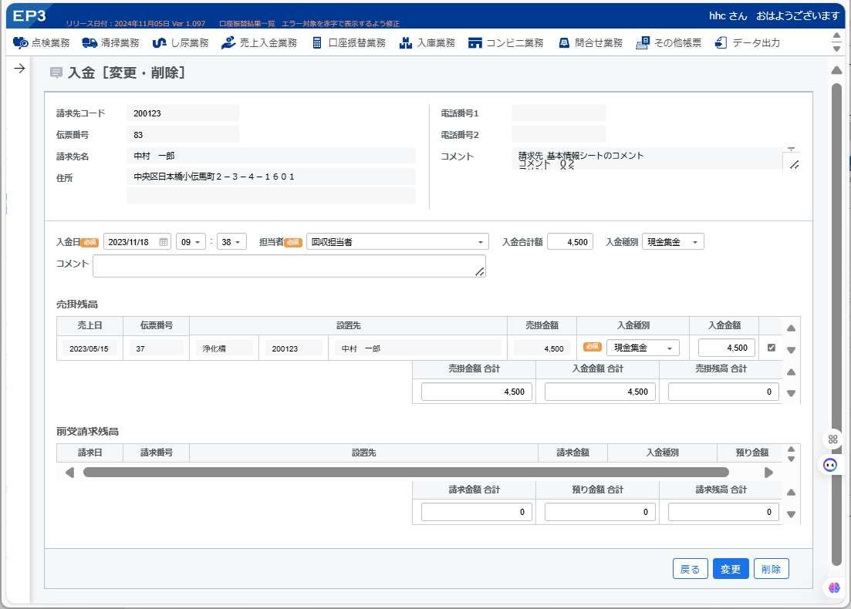This screenshot has width=851, height=609.
Task: Open the 担当者 回収担当者 dropdown
Action: (397, 242)
